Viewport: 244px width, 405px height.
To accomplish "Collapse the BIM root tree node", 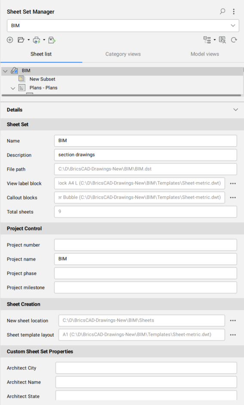I will [5, 71].
